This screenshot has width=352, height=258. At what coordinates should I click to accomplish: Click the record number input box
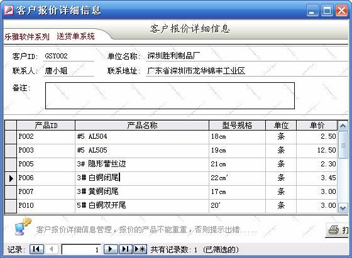click(x=81, y=249)
